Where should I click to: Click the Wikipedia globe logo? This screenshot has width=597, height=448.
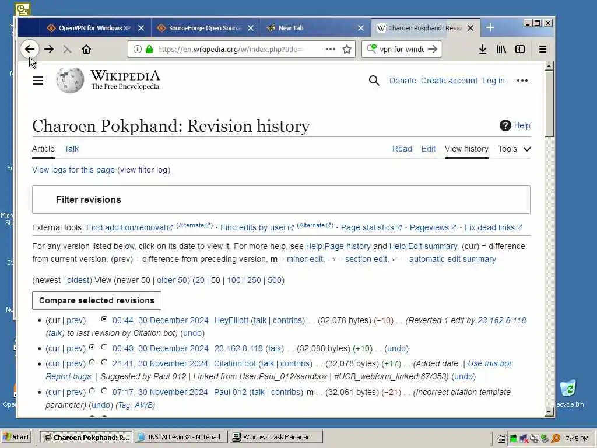click(70, 80)
